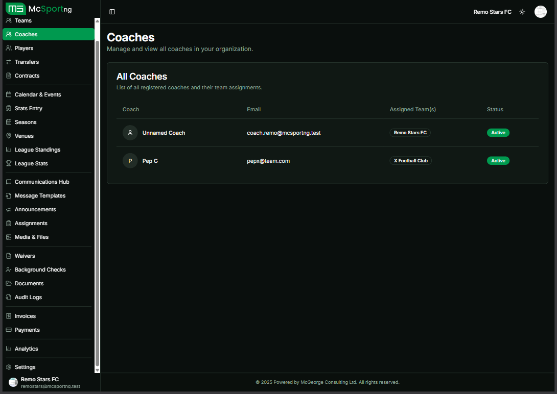Click the Unnamed Coach avatar
The image size is (557, 394).
click(130, 133)
